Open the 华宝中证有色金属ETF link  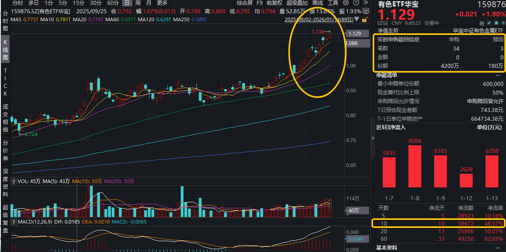tap(477, 30)
